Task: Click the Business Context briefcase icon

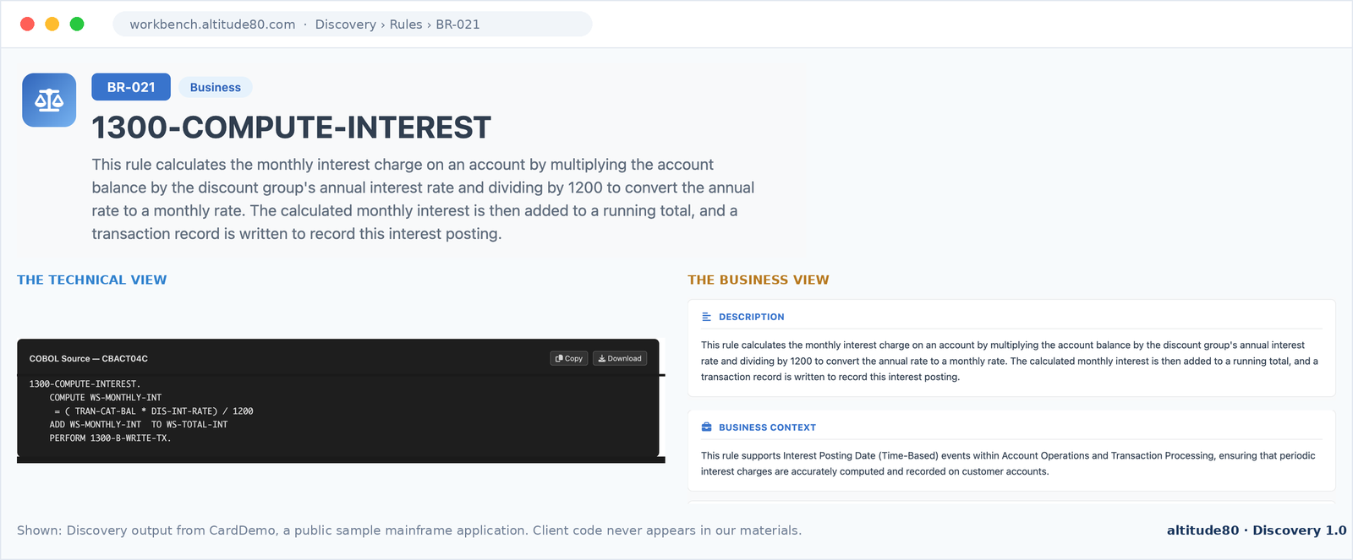Action: tap(707, 427)
